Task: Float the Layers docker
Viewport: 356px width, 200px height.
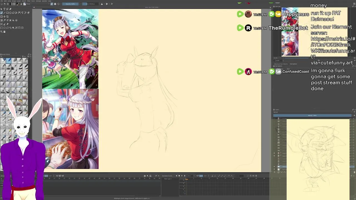Action: click(353, 109)
